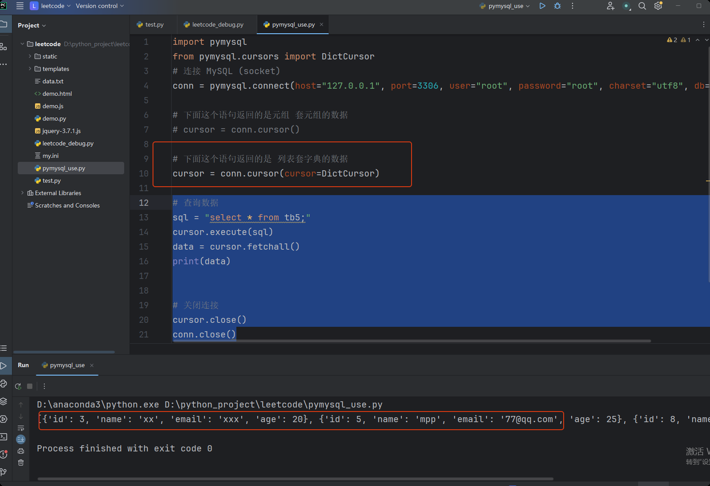Click the Project panel horizontal scrollbar
This screenshot has height=486, width=710.
pos(64,352)
